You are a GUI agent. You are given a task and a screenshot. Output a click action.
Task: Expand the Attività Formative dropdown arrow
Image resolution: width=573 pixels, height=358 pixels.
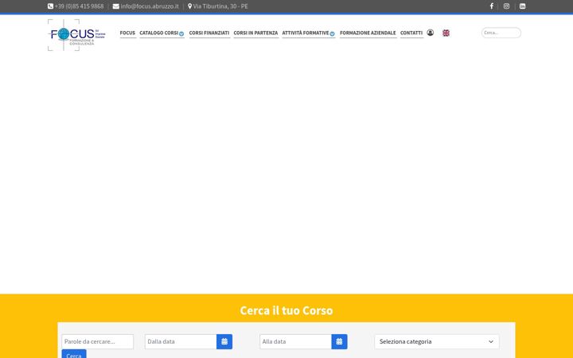[332, 33]
